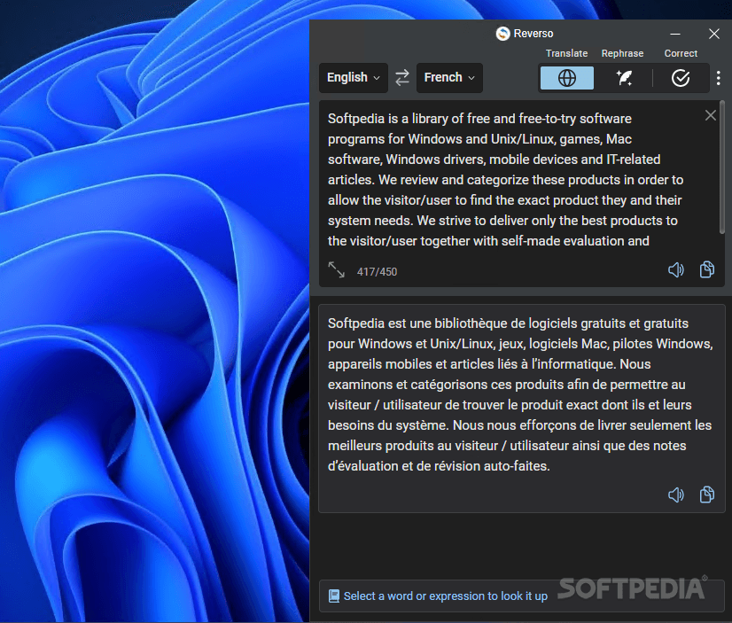Click the Correct label
The height and width of the screenshot is (623, 732).
pos(681,53)
